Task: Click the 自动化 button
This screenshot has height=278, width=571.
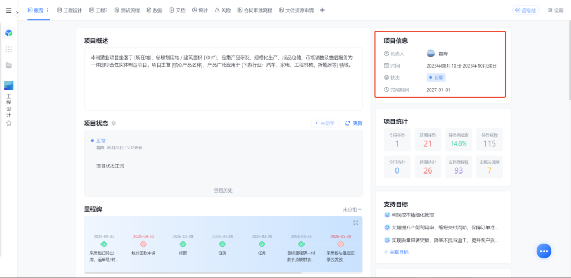Action: (x=526, y=10)
